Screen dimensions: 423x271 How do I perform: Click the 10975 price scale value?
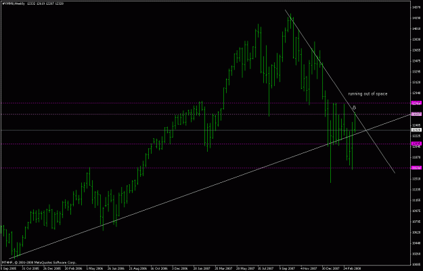[416, 211]
